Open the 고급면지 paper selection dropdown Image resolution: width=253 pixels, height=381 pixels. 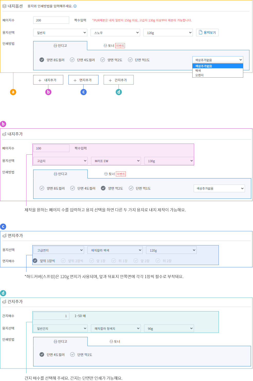59,250
